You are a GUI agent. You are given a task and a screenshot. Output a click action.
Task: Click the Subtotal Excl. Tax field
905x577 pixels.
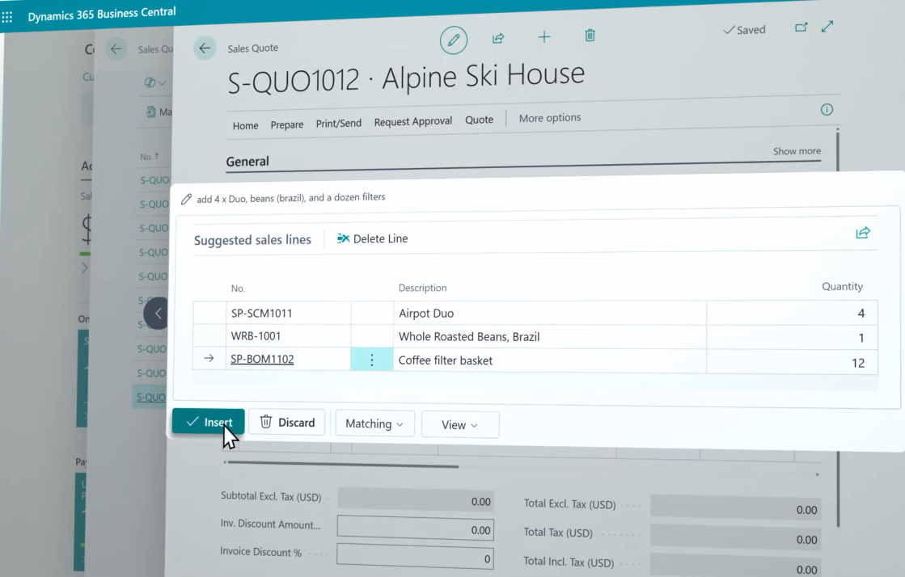415,500
